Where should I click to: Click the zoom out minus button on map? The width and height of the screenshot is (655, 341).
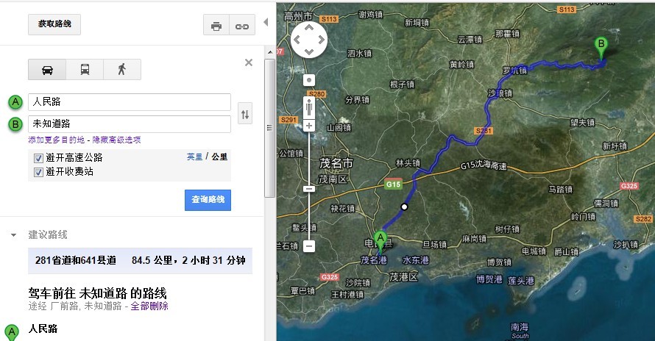coord(309,246)
